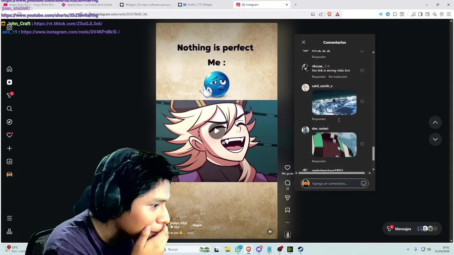This screenshot has height=255, width=454.
Task: Reply to sahil_zenith_x's comment
Action: click(319, 119)
